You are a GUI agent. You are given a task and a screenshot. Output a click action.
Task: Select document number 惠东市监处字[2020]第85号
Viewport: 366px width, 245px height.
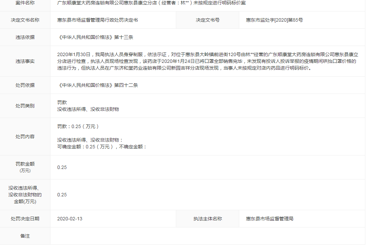tap(274, 20)
